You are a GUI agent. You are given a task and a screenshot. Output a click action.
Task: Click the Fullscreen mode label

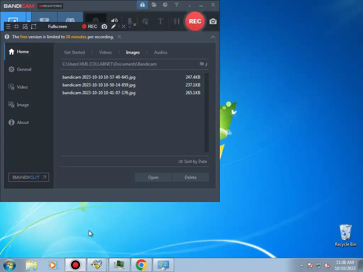[x=58, y=26]
